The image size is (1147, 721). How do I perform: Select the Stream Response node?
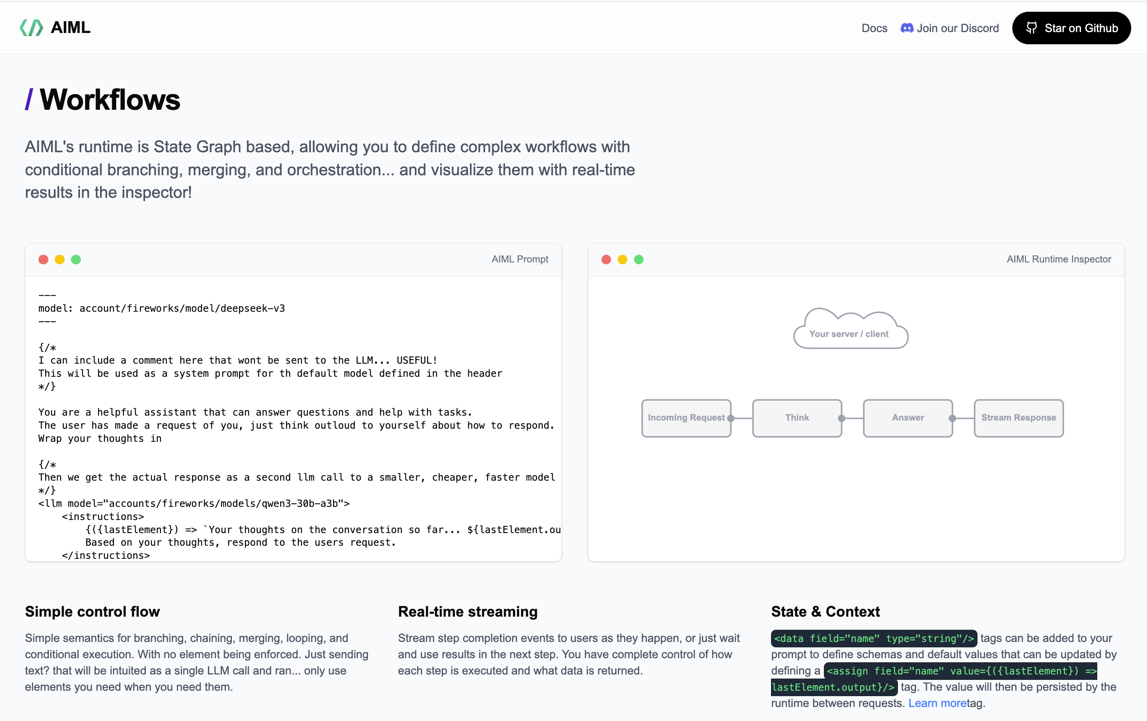point(1018,418)
